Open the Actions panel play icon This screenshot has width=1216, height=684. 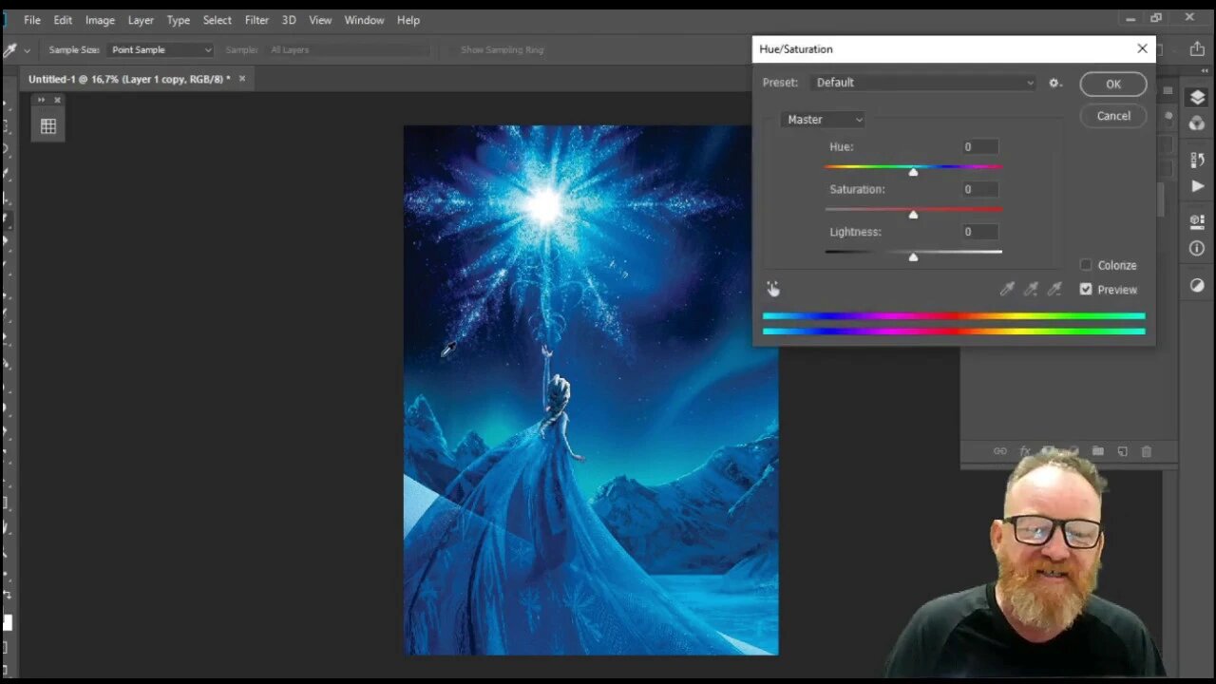(1197, 186)
